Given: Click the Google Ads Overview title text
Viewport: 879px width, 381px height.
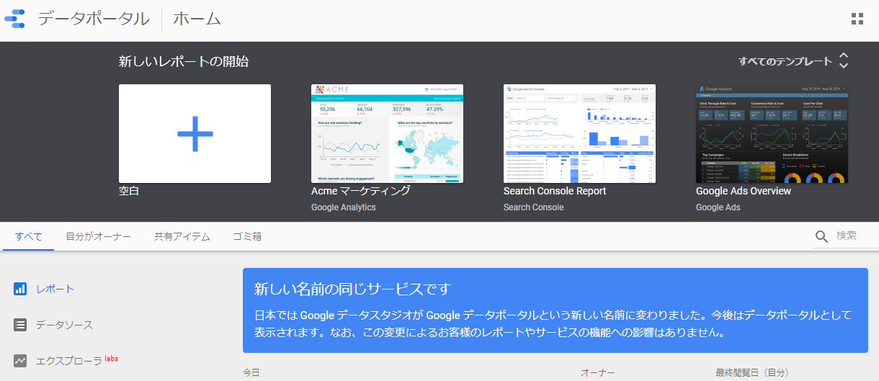Looking at the screenshot, I should pyautogui.click(x=744, y=191).
